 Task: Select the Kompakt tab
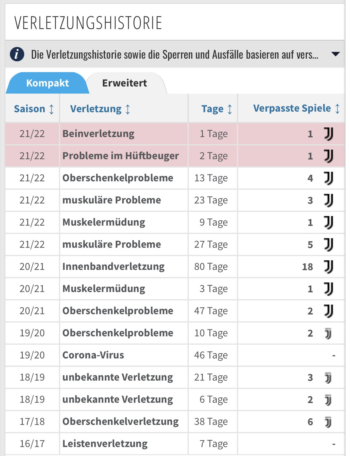(47, 83)
